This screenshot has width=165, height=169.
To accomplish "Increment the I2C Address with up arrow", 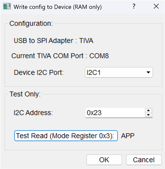I will [x=148, y=111].
